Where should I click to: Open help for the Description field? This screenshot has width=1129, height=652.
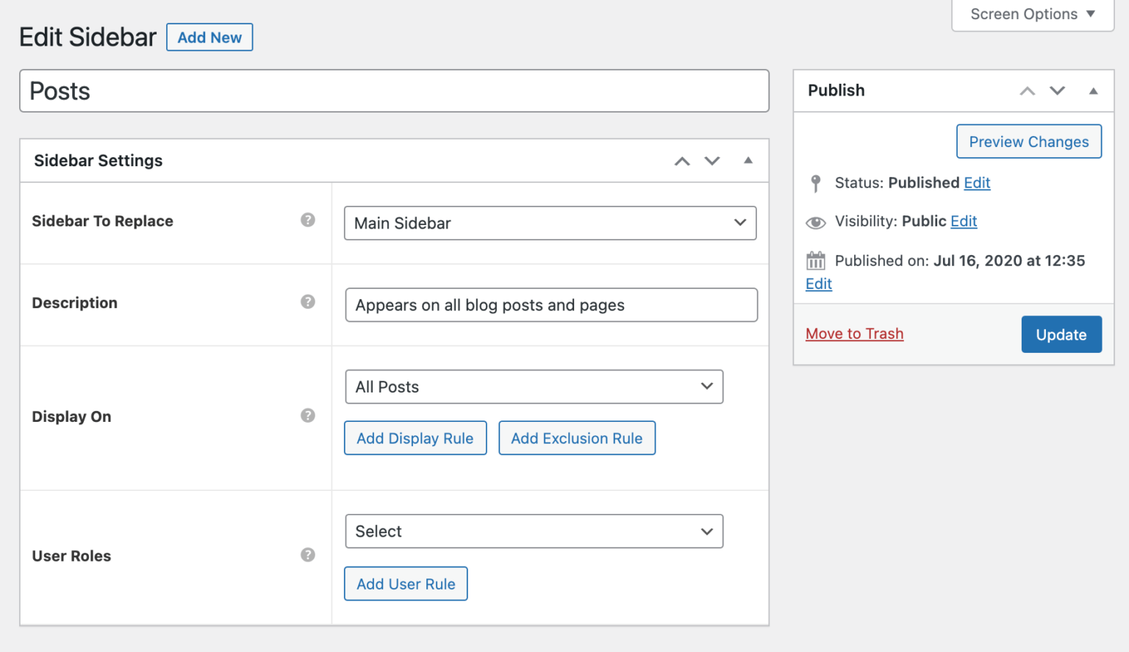click(x=307, y=301)
